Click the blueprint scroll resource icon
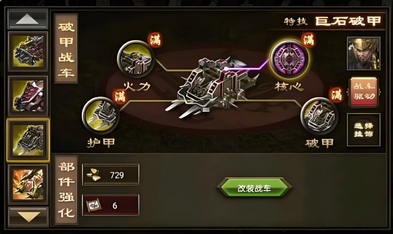Image resolution: width=393 pixels, height=234 pixels. (93, 206)
